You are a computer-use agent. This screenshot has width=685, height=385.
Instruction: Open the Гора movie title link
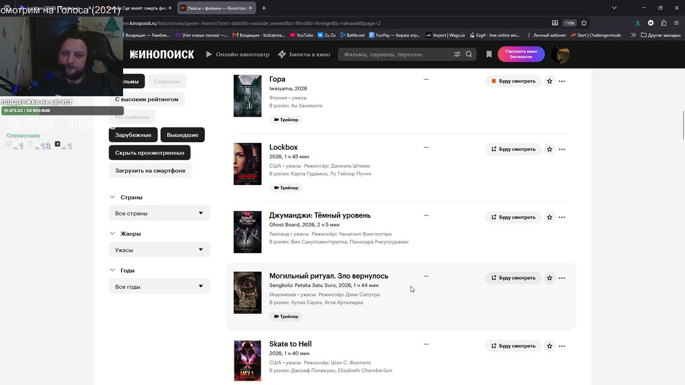click(277, 79)
